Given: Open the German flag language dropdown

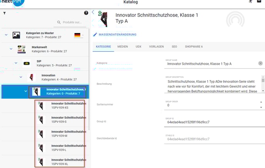Looking at the screenshot, I should pos(79,35).
